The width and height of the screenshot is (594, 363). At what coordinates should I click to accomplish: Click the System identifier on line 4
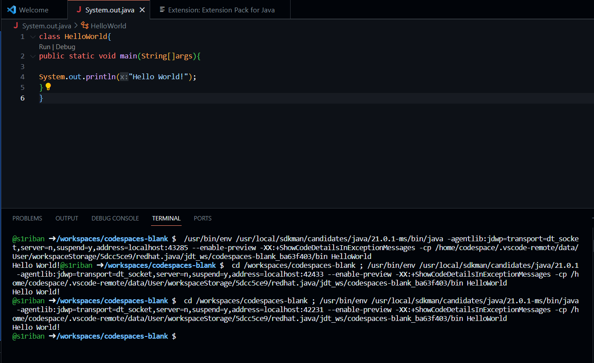(52, 77)
